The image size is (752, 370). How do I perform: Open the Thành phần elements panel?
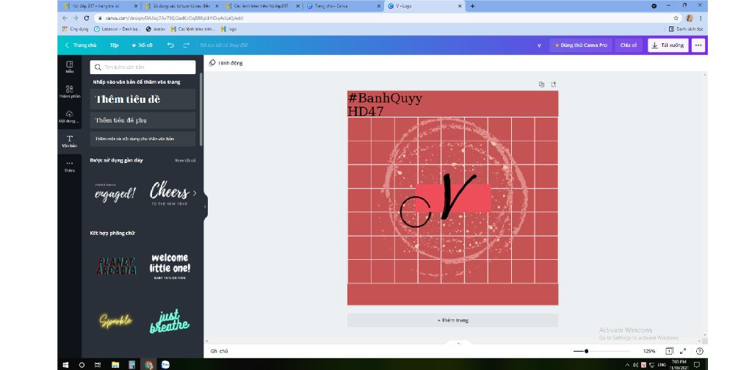(x=70, y=92)
